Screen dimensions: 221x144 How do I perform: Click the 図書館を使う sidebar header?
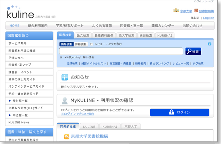click(x=29, y=36)
